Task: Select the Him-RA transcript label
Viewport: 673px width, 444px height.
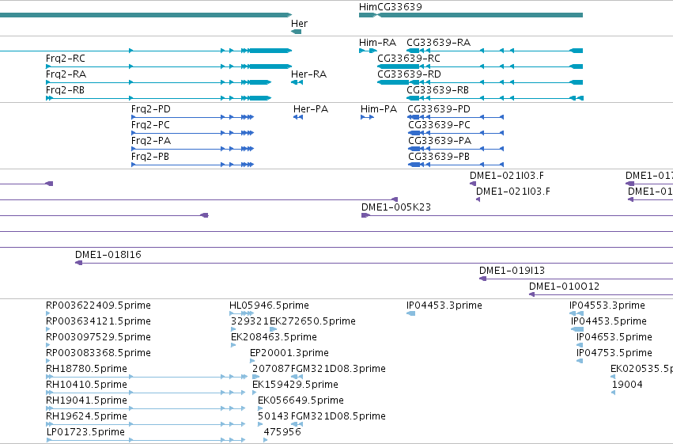Action: click(x=377, y=43)
